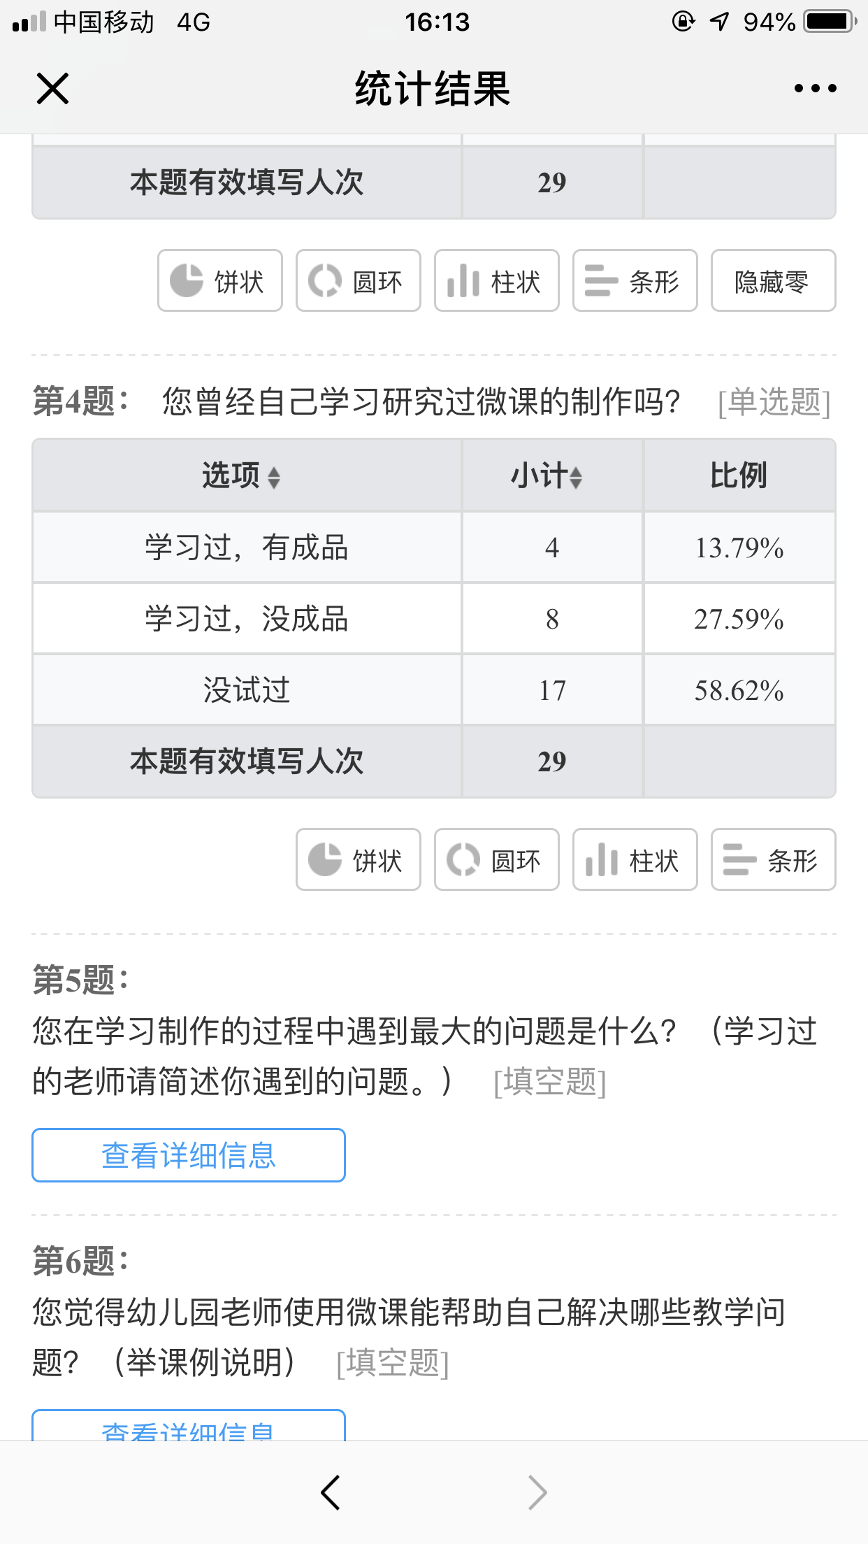Show bar chart 条形 for question 3

point(635,280)
